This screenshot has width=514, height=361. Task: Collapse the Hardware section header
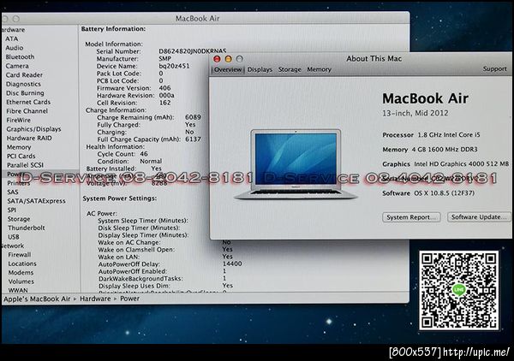click(x=13, y=30)
